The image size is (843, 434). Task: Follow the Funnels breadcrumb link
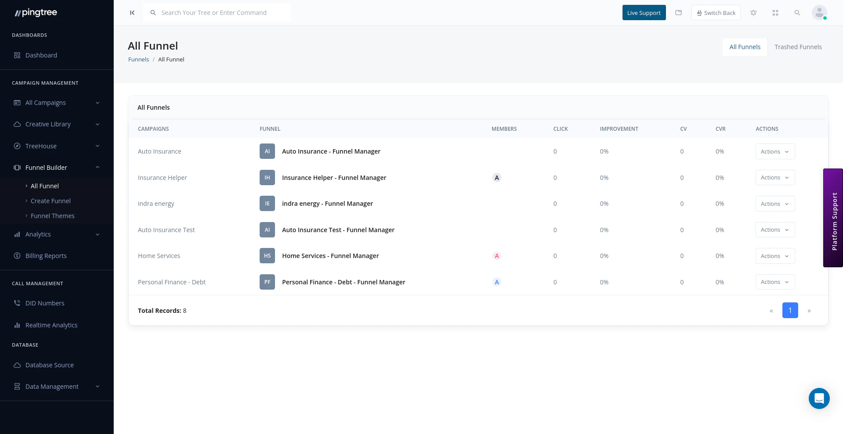click(138, 59)
